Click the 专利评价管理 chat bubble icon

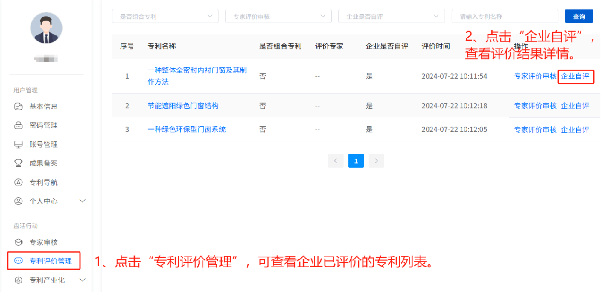[x=18, y=261]
